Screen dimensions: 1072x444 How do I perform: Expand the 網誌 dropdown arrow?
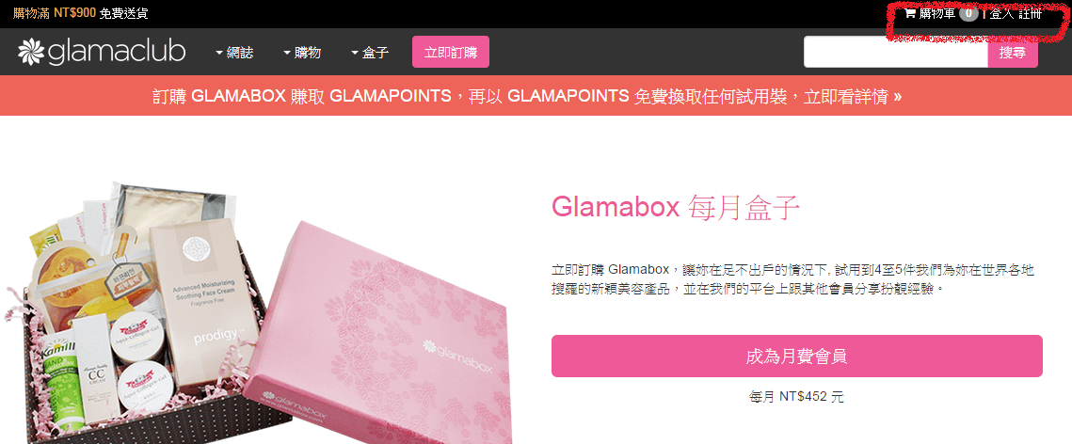point(218,53)
